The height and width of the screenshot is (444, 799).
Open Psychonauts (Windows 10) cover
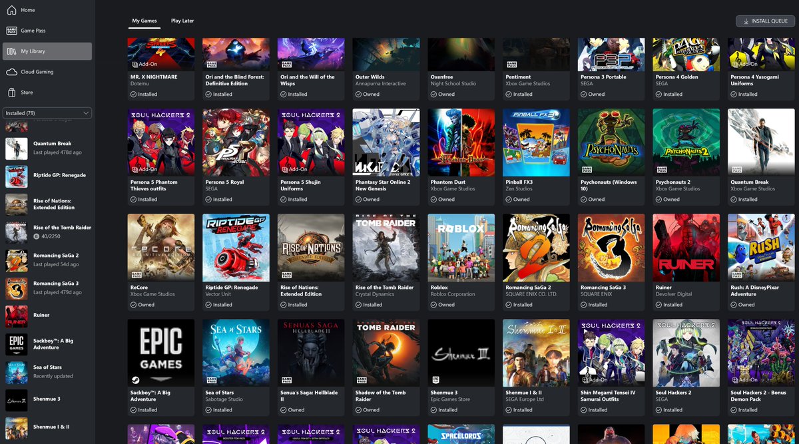[x=611, y=142]
